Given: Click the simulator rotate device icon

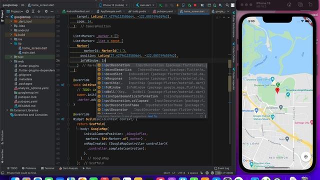Looking at the screenshot, I should [x=310, y=4].
